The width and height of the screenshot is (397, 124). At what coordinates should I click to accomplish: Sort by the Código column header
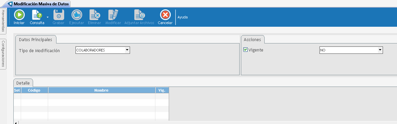[x=34, y=90]
